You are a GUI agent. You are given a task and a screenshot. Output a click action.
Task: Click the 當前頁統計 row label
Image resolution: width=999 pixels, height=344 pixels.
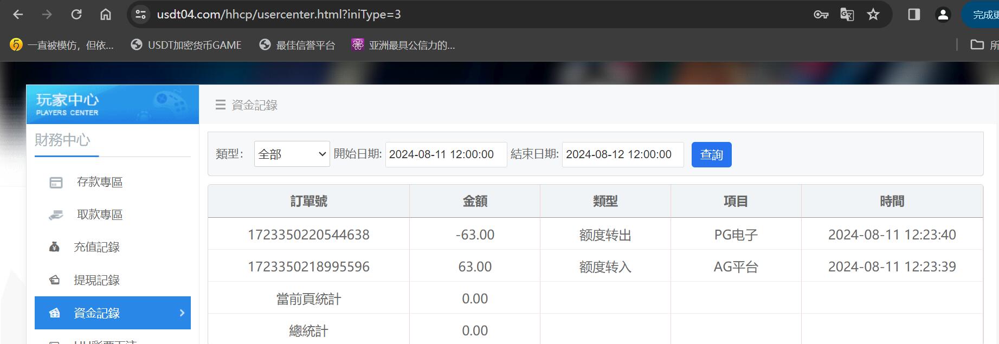(x=308, y=299)
